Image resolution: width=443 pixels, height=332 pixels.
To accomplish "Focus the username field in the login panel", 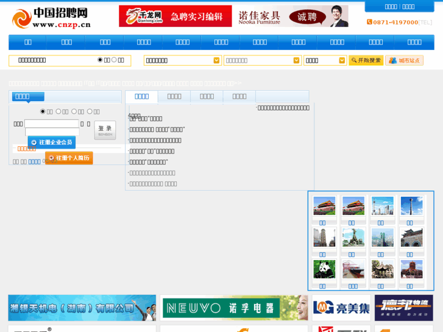I will point(51,124).
